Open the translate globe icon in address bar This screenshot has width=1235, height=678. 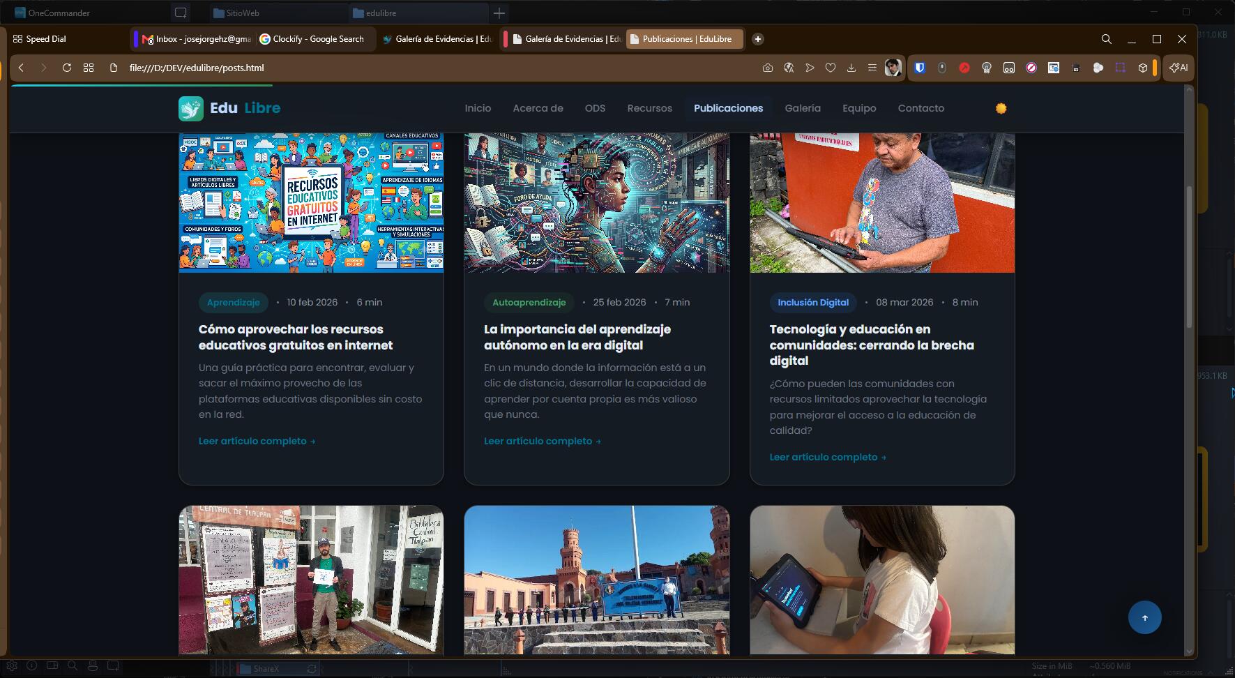[789, 68]
